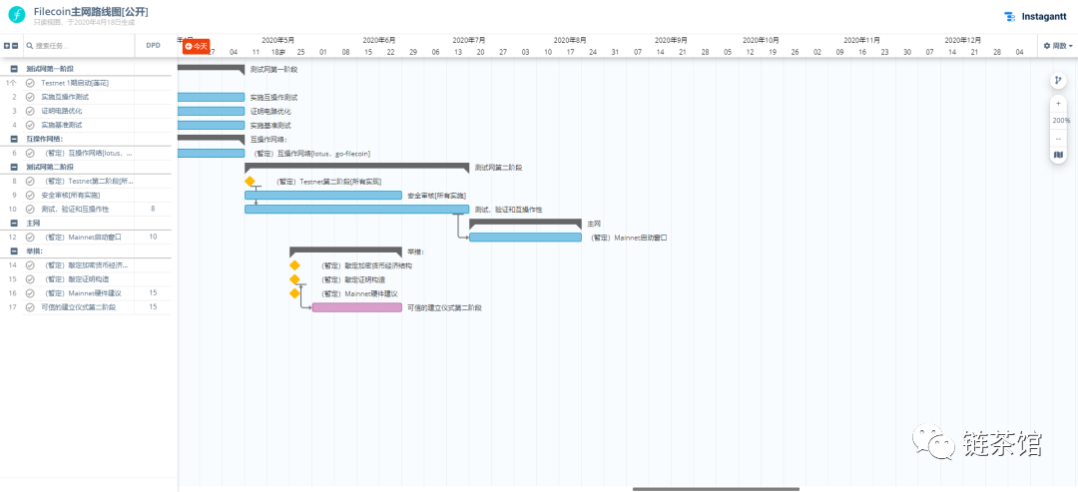
Task: Select the 可信的建立仪式第二阶段 task name in list
Action: tap(79, 307)
